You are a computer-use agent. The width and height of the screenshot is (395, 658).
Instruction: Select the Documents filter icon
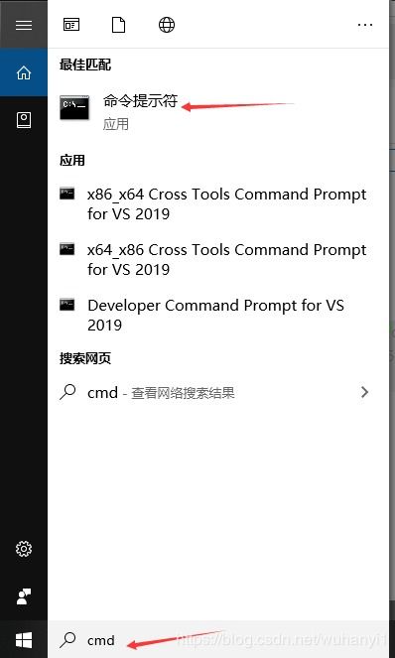[x=118, y=25]
